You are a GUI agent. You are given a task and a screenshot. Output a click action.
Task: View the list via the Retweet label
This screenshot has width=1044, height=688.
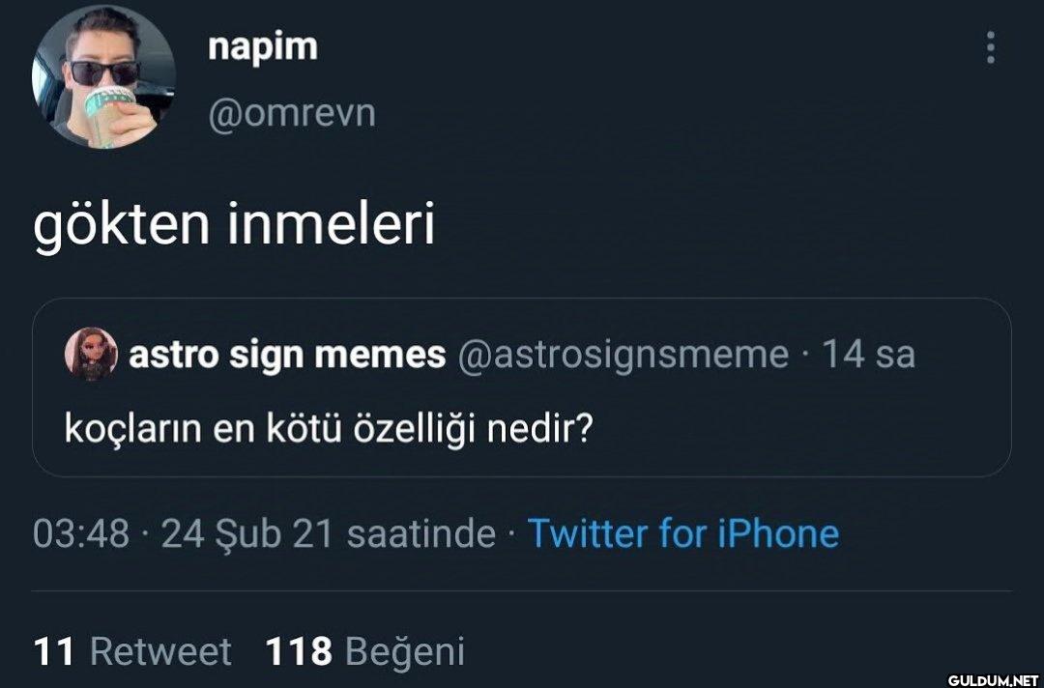tap(160, 651)
